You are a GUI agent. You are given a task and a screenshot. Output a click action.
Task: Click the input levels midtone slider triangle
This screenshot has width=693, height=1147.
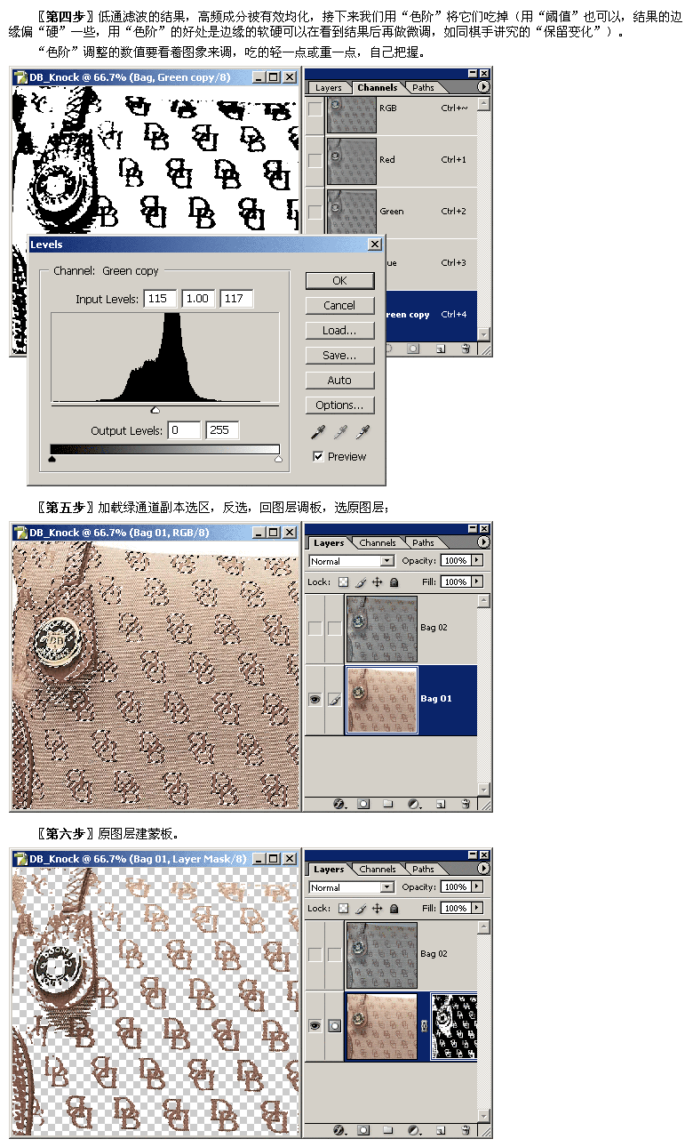point(155,410)
